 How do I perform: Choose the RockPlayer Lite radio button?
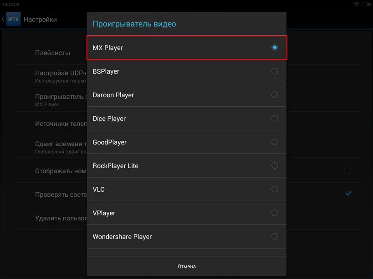(x=274, y=165)
